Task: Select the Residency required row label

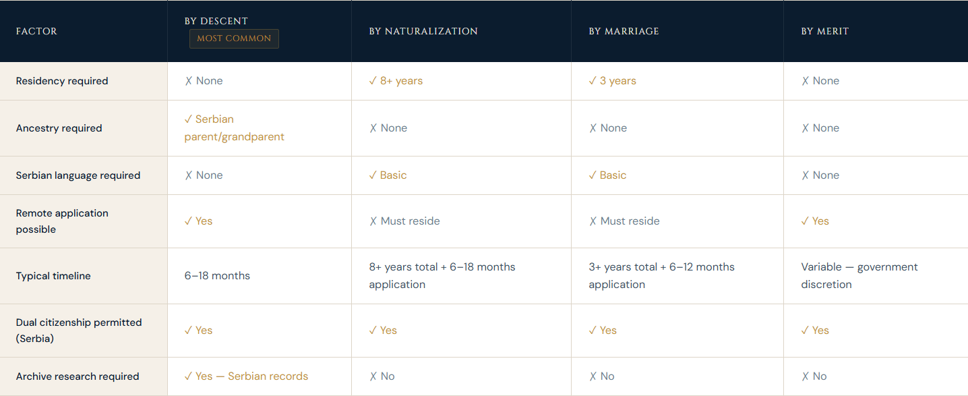Action: [x=62, y=81]
